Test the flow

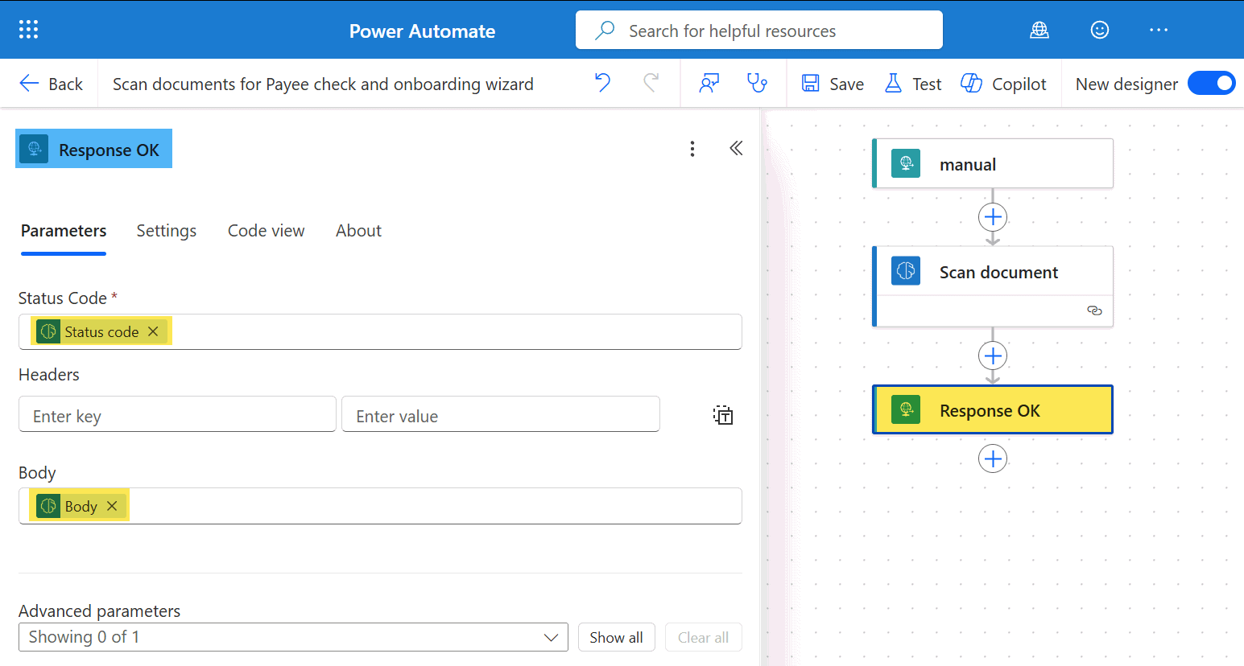point(913,84)
